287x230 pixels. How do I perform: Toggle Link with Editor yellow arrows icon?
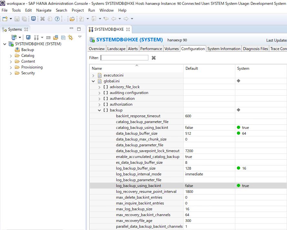70,37
